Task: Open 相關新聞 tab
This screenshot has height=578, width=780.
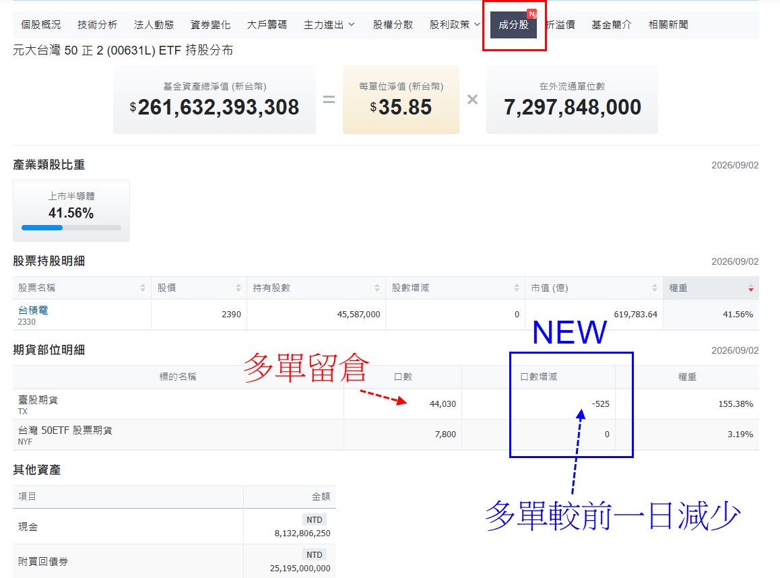Action: point(668,25)
